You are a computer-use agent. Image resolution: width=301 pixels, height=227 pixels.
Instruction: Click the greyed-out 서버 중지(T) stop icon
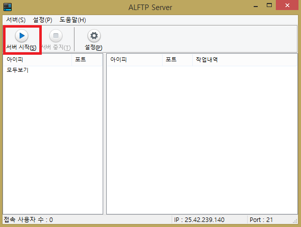56,36
